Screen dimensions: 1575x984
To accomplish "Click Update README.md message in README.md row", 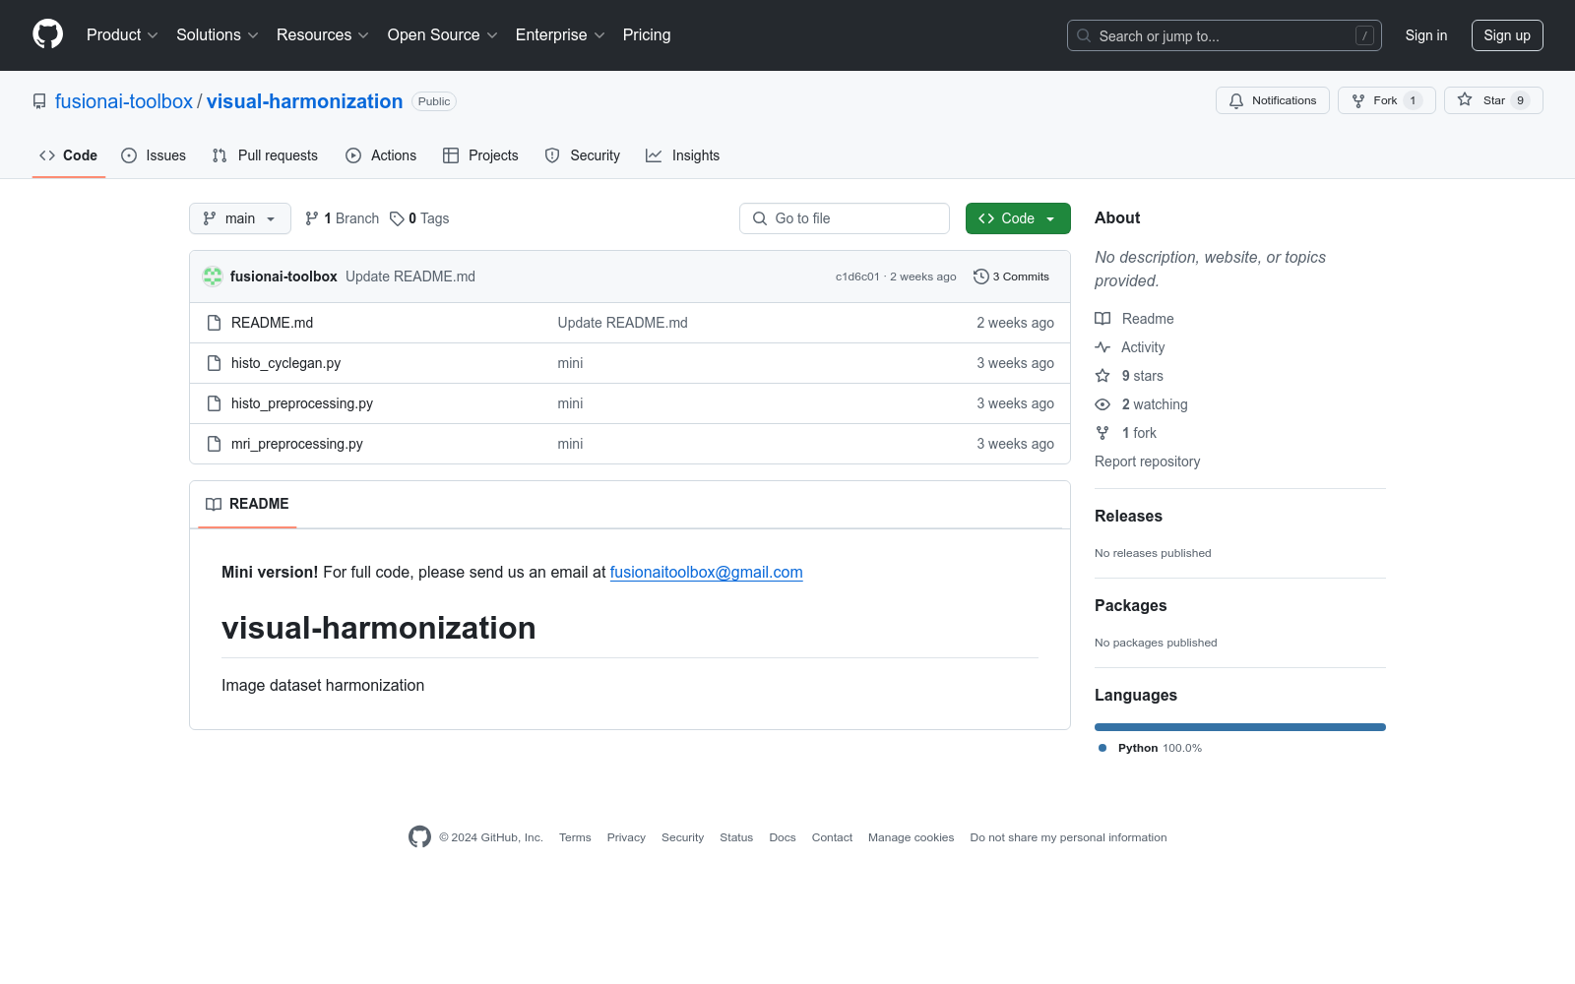I will tap(623, 323).
